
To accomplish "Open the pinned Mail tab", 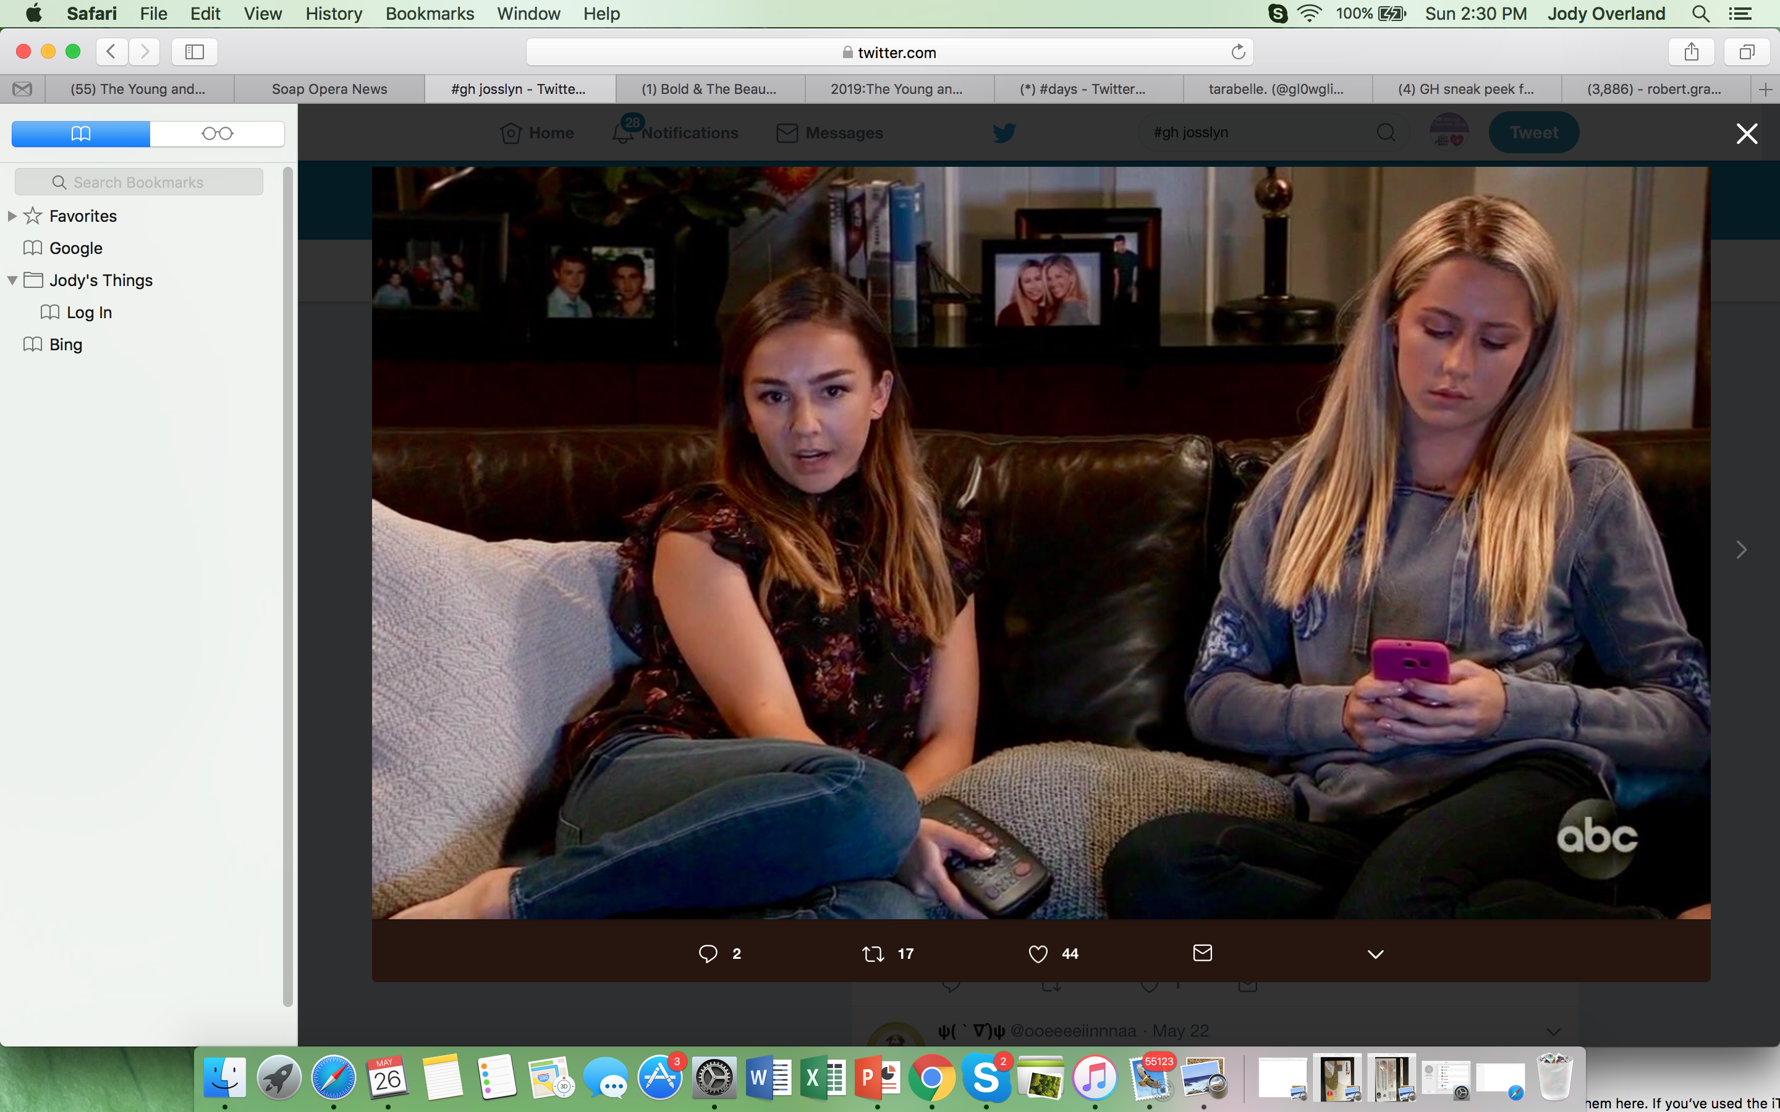I will 22,89.
